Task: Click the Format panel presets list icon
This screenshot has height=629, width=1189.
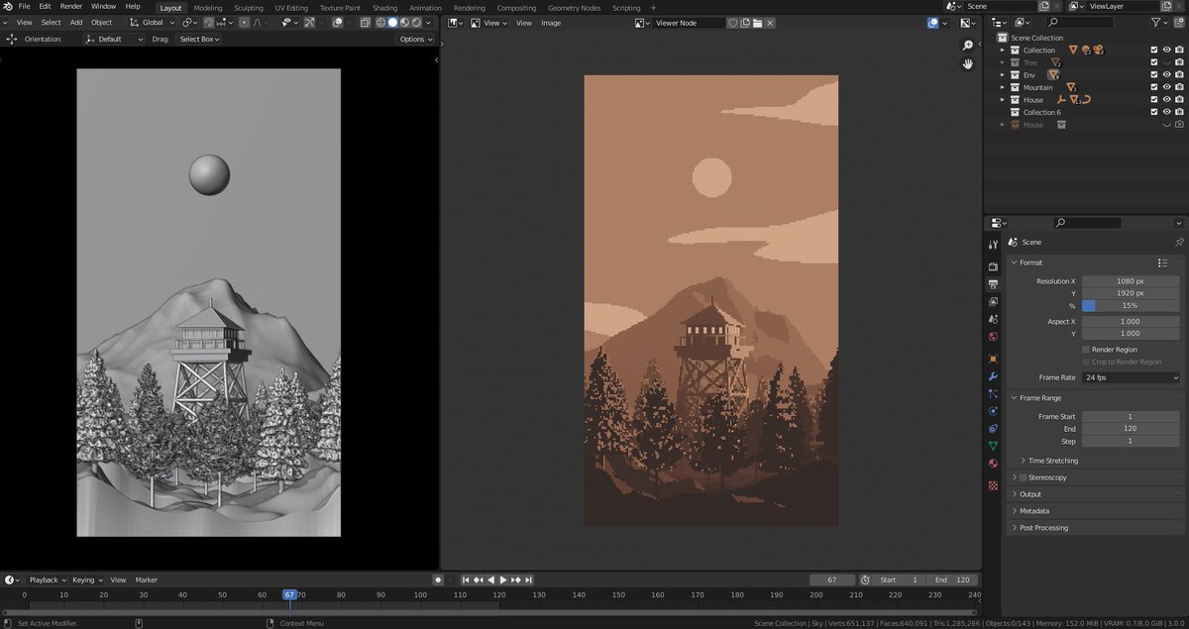Action: (1163, 262)
